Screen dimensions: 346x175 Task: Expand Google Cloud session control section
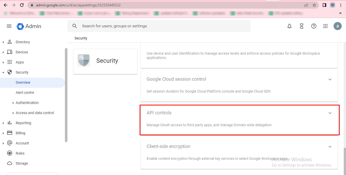click(x=330, y=79)
